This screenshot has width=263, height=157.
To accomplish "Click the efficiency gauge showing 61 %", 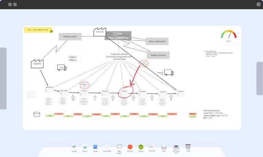I will click(228, 36).
